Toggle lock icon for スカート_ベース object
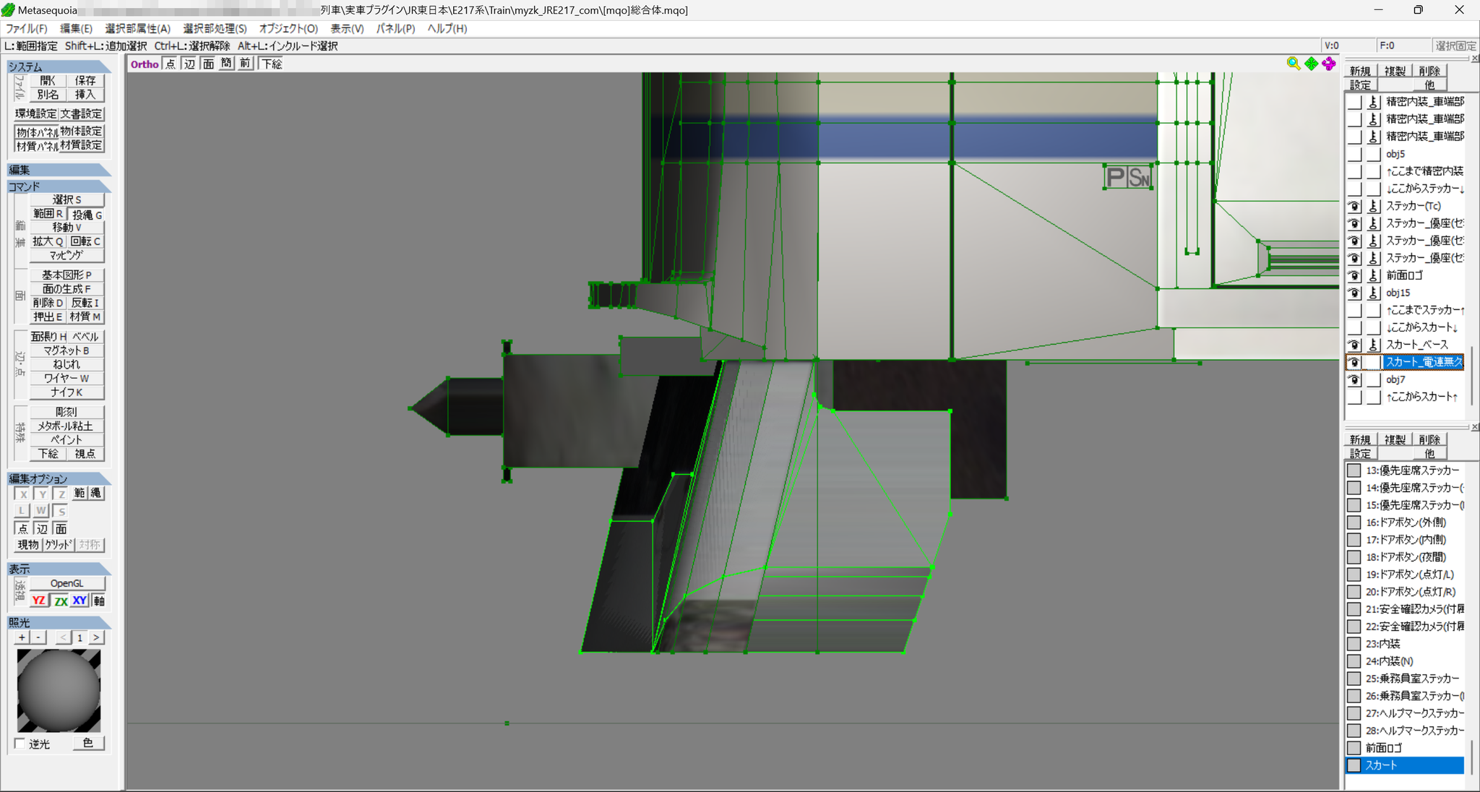Viewport: 1480px width, 792px height. pos(1374,345)
